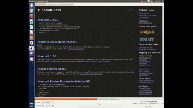This screenshot has height=108, width=193.
Task: Click the Log Out button
Action: click(x=148, y=106)
